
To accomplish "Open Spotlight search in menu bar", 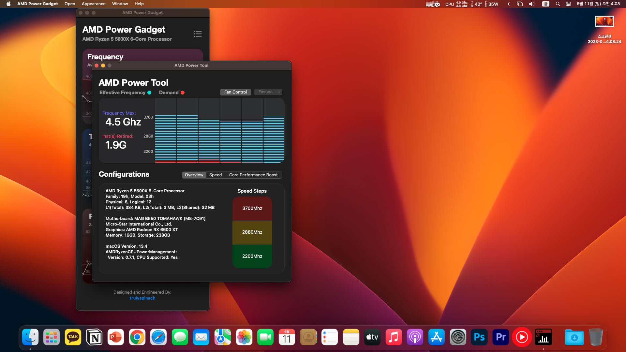I will (558, 4).
